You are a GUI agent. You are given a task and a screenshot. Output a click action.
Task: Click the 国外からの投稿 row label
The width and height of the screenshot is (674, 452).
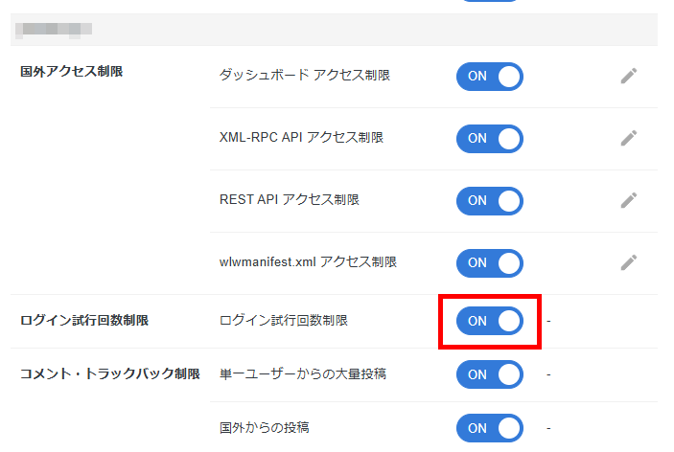click(264, 427)
